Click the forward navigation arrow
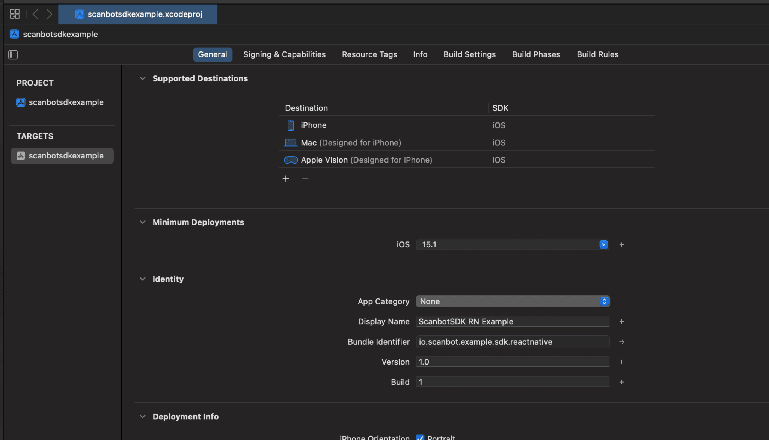This screenshot has height=440, width=769. pos(50,14)
